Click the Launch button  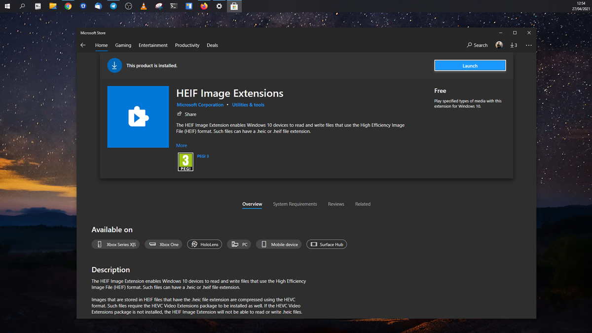click(470, 65)
